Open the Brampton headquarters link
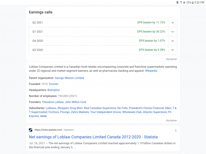Viewport: 206px width, 154px height. [54, 90]
